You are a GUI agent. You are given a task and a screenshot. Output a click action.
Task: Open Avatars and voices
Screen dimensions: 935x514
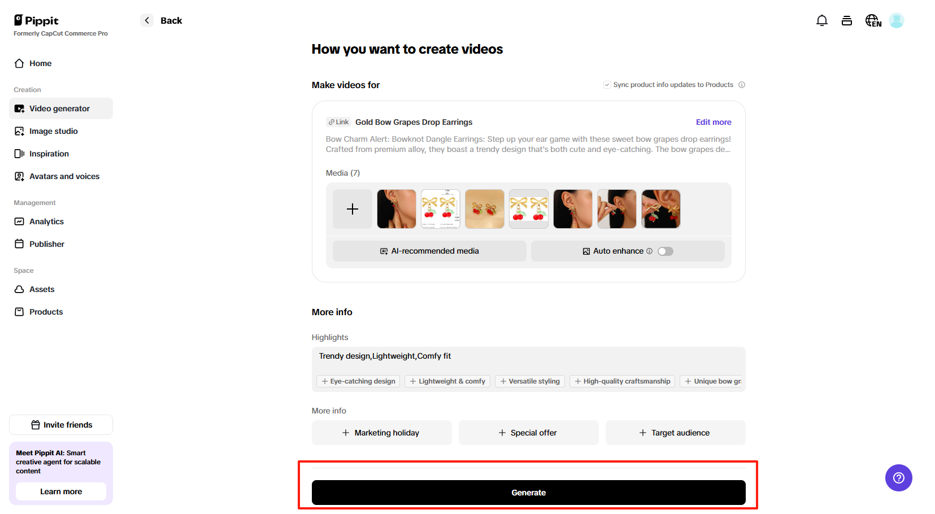[x=64, y=176]
